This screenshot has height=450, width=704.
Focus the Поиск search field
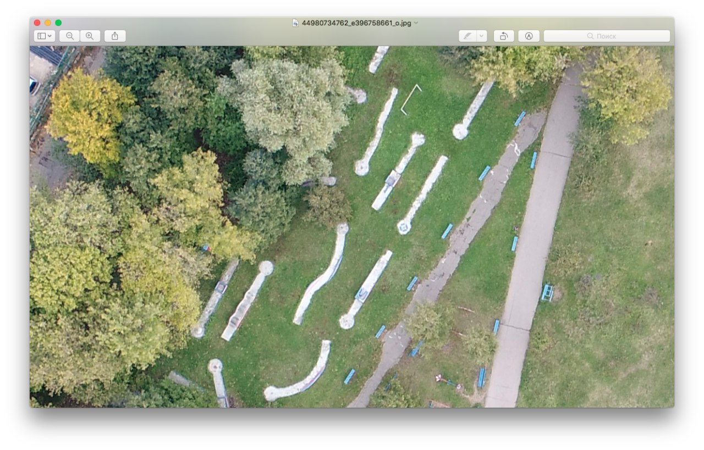(x=607, y=36)
